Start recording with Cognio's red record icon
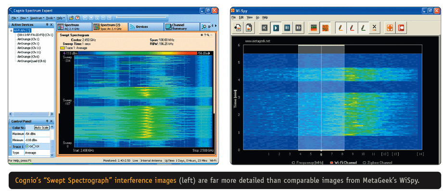This screenshot has width=443, height=191. (78, 18)
